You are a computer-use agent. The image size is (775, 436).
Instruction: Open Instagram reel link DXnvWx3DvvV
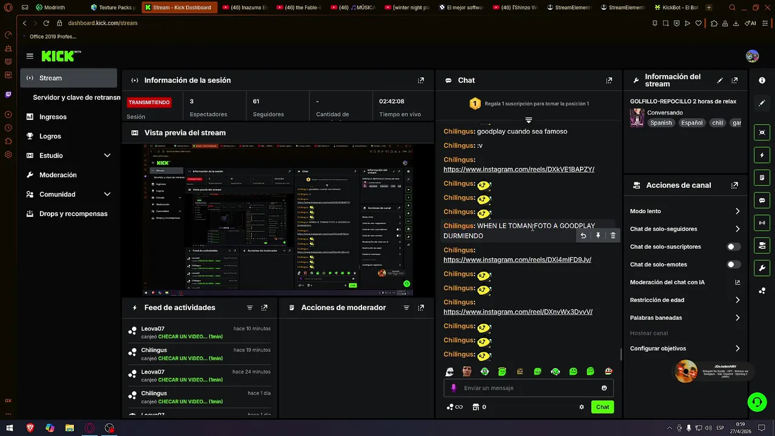click(518, 312)
